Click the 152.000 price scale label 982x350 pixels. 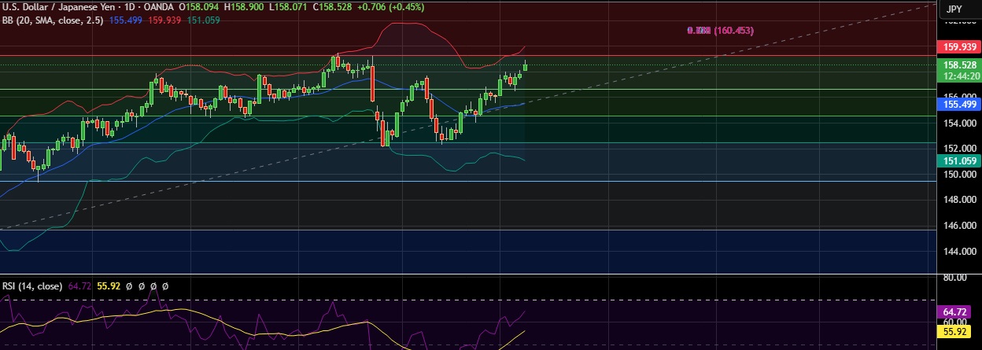tap(959, 149)
